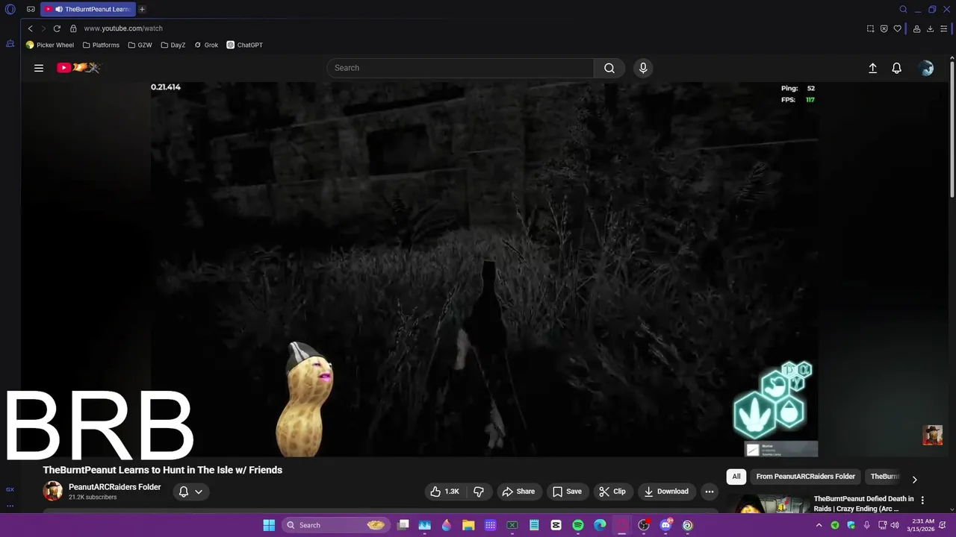Go back to previous page

(30, 28)
